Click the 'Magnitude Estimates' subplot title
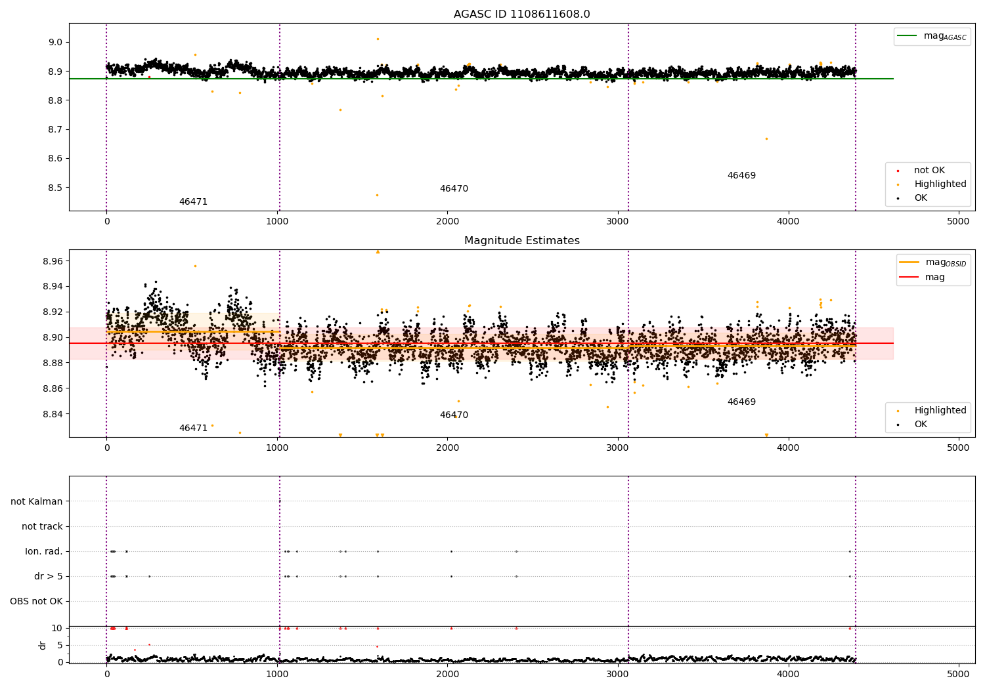Screen dimensions: 985x689 [x=521, y=241]
